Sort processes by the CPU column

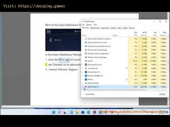pos(133,34)
